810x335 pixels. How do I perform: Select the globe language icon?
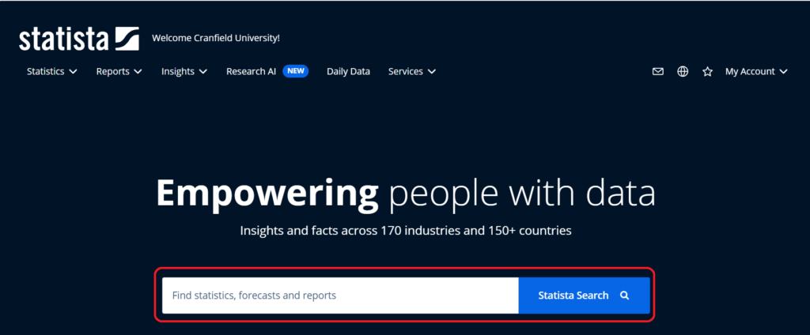coord(683,72)
